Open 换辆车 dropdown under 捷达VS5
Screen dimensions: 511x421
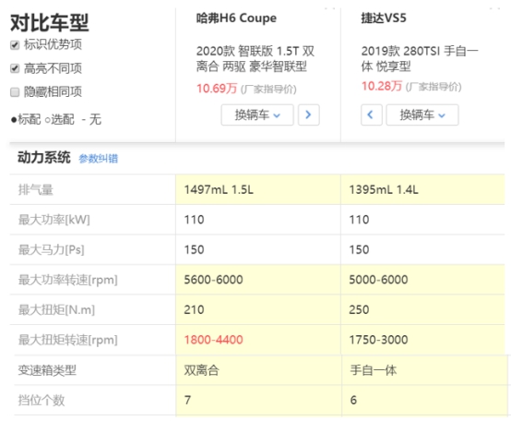click(x=422, y=114)
